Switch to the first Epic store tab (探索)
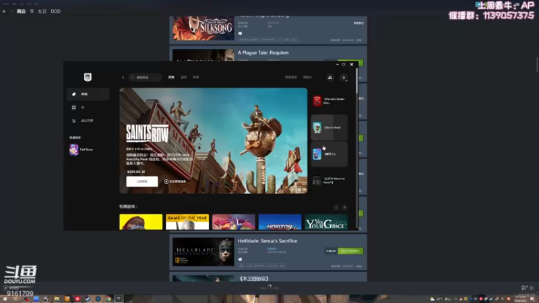 [x=171, y=77]
